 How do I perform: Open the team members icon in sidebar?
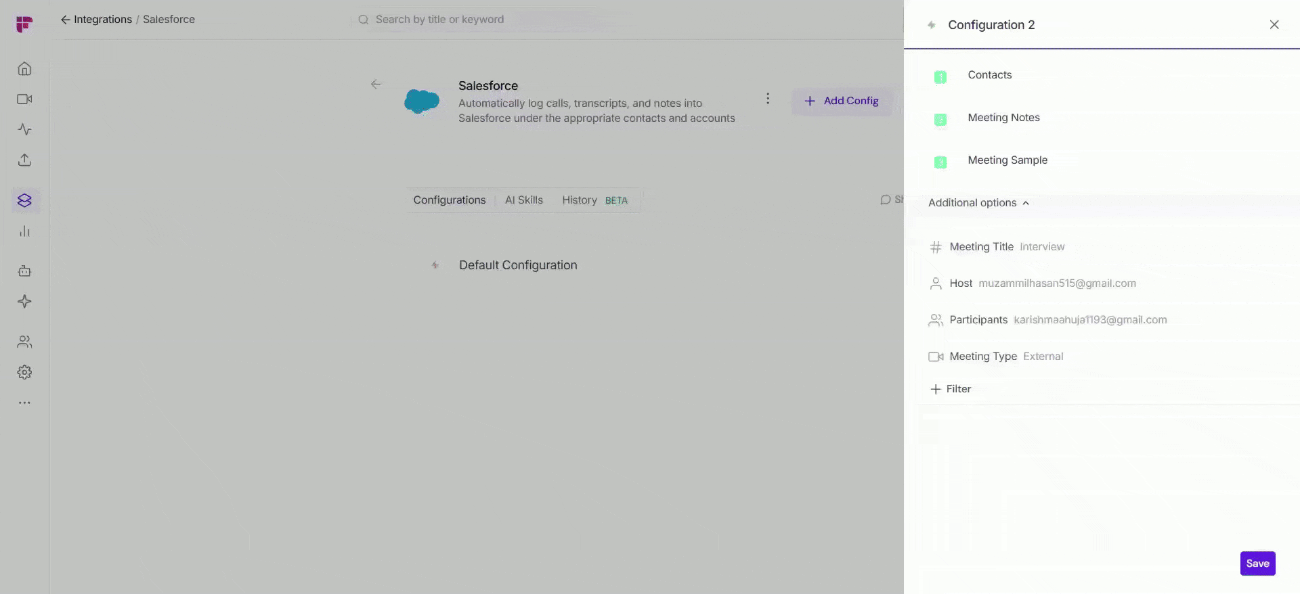click(24, 342)
